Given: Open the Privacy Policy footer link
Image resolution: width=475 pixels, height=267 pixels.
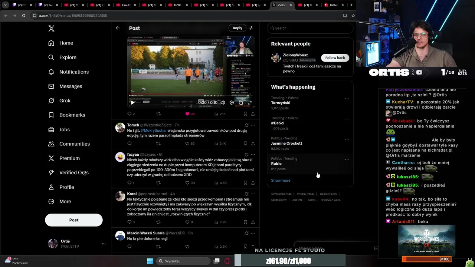Looking at the screenshot, I should pos(306,194).
